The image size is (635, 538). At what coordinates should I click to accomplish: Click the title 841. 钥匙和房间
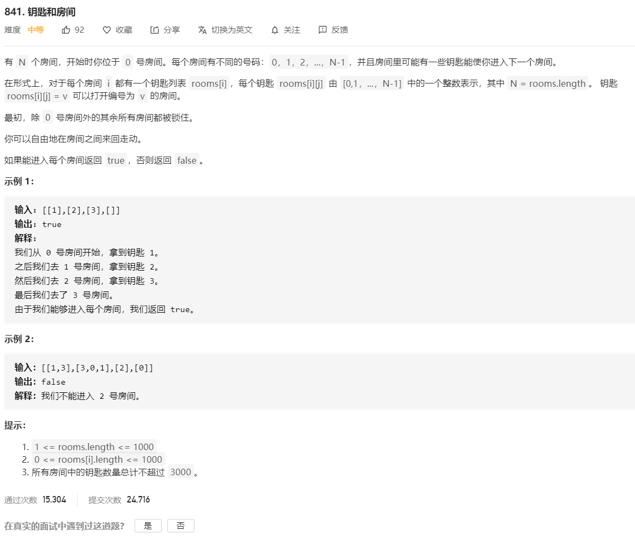point(40,11)
